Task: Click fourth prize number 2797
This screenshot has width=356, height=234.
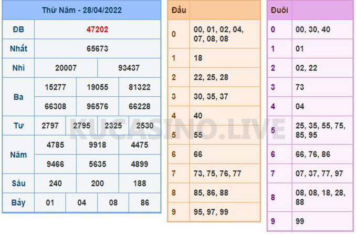Action: pyautogui.click(x=50, y=126)
